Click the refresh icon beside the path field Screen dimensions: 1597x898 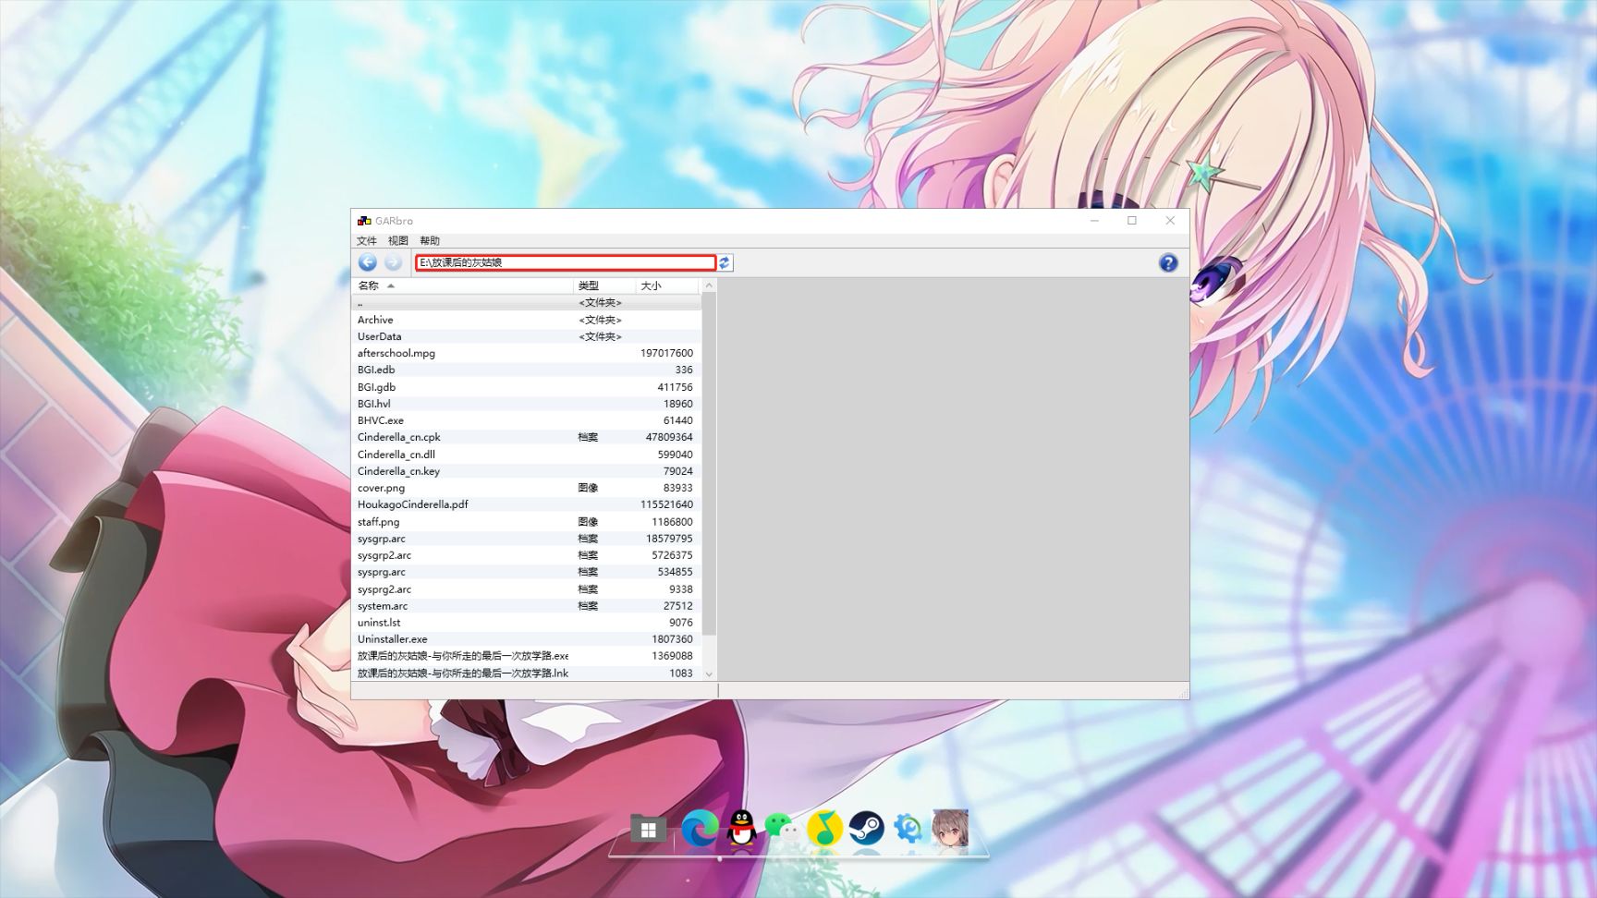(x=725, y=262)
